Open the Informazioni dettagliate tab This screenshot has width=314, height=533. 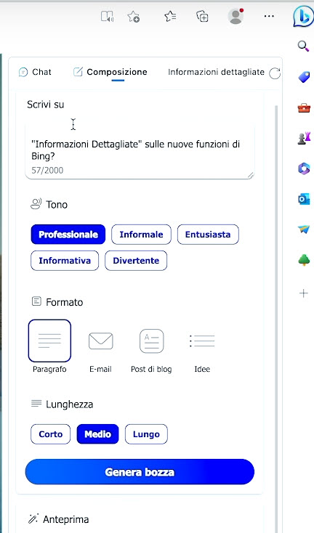(216, 72)
